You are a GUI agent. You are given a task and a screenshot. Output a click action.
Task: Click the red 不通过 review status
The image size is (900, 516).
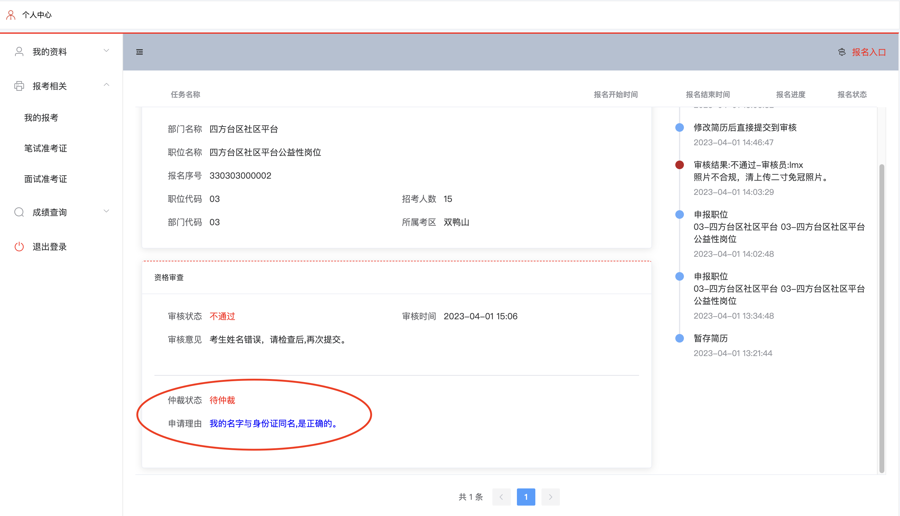click(x=222, y=316)
